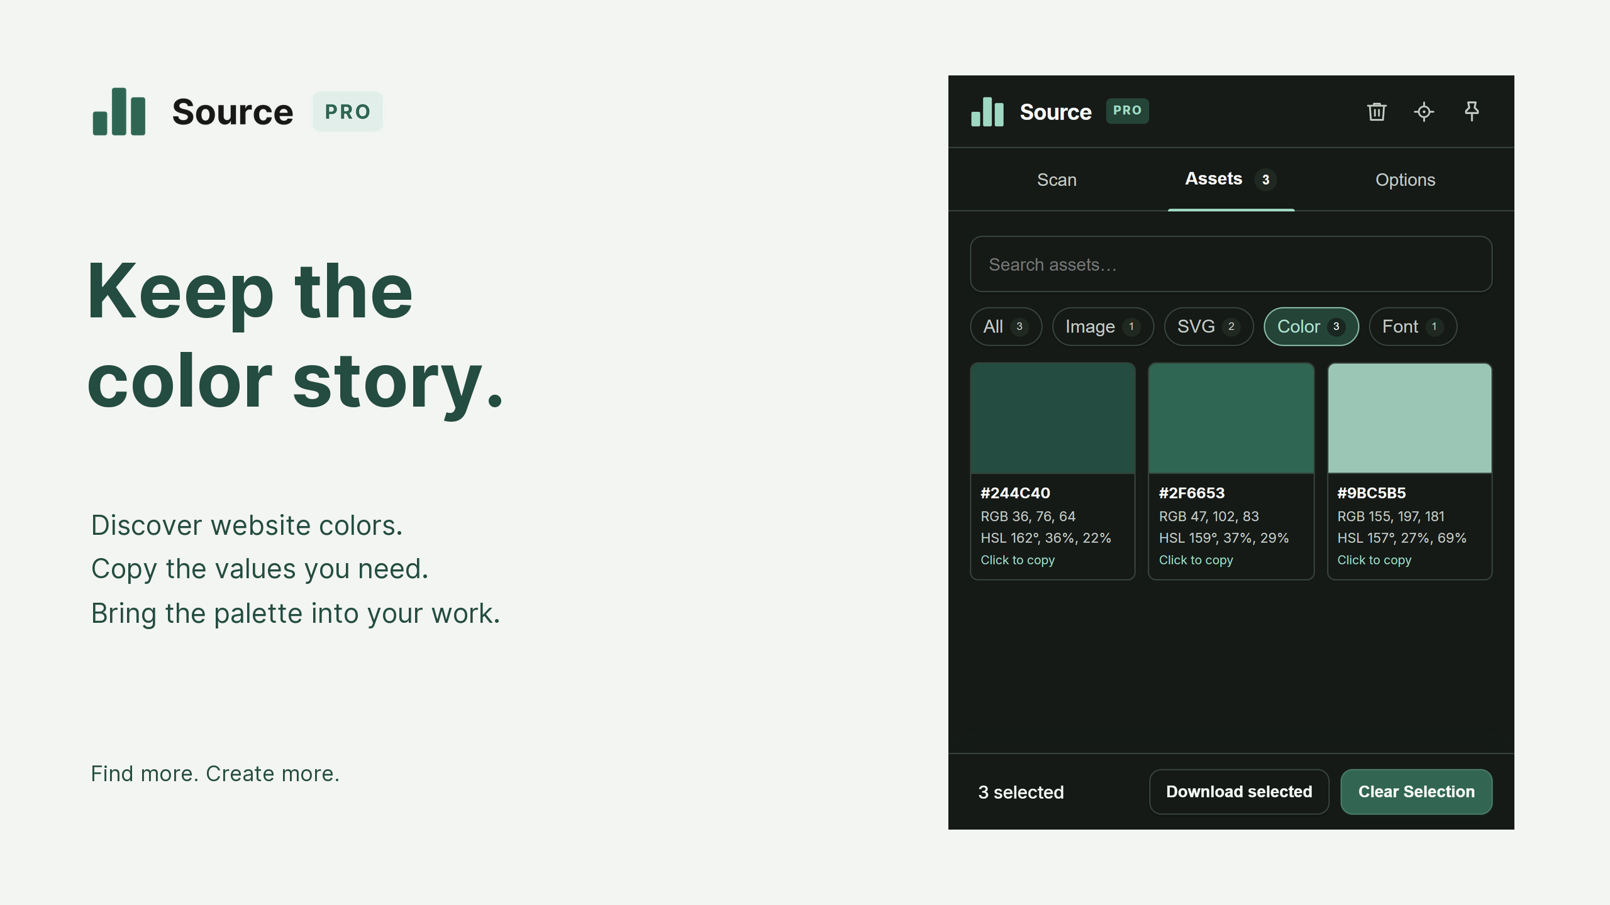Open the Scan tab
1610x905 pixels.
(1057, 180)
